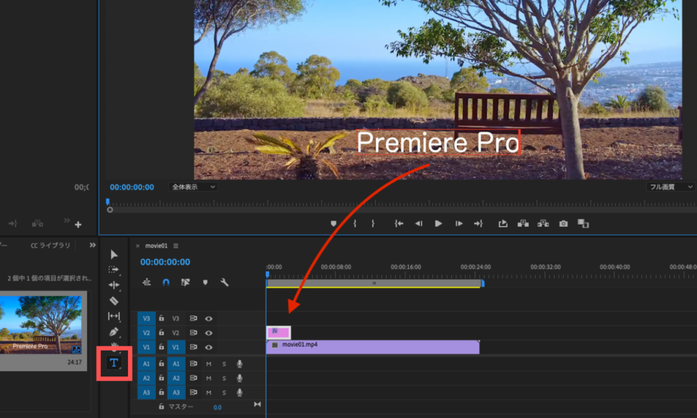697x418 pixels.
Task: Hide track V3 with its eye icon
Action: pos(208,319)
